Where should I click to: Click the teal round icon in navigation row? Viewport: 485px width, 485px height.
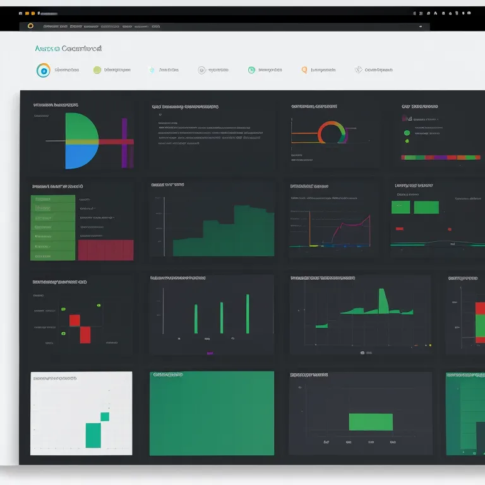[x=251, y=70]
